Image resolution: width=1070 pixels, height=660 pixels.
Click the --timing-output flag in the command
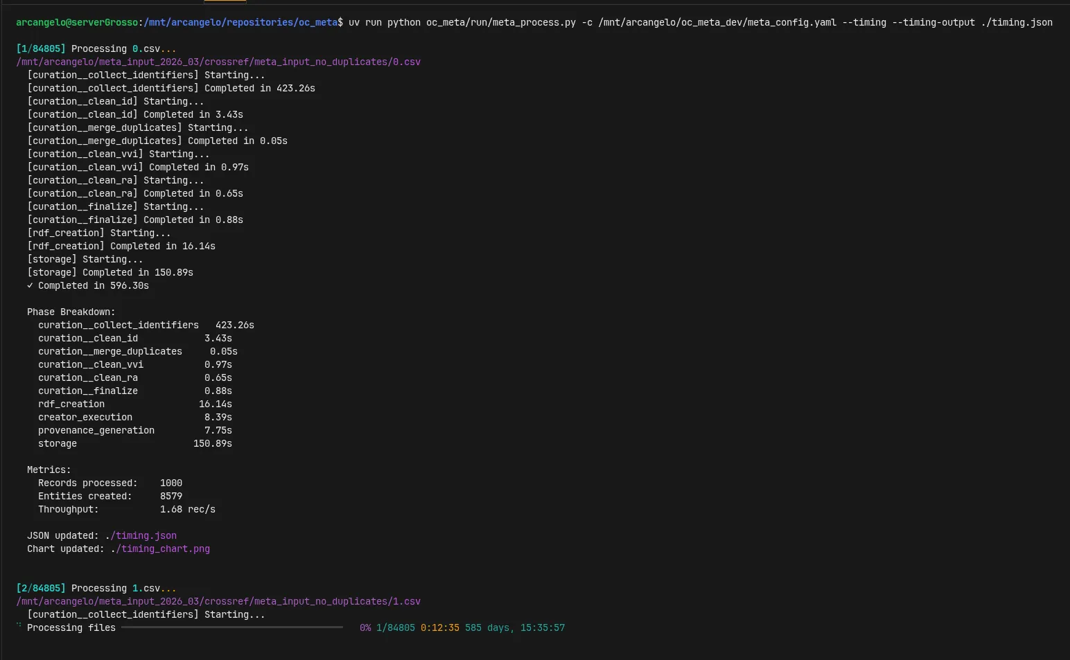click(933, 22)
